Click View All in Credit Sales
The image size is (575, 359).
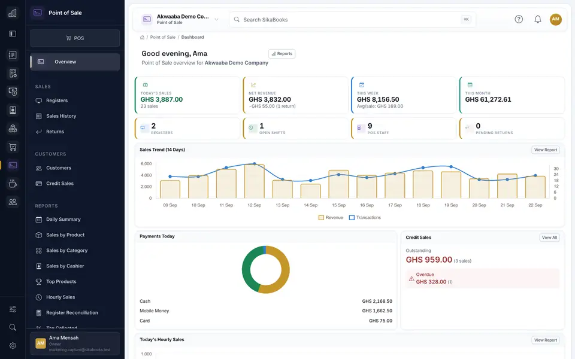549,238
